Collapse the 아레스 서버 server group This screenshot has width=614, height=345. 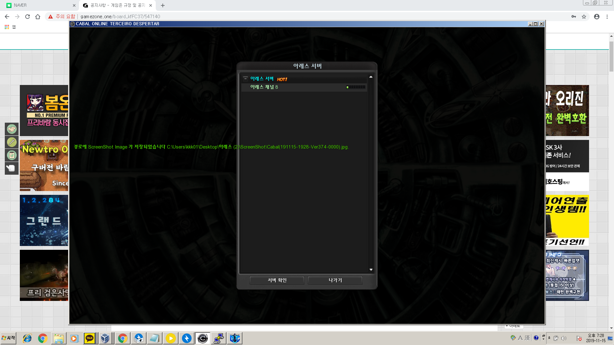(x=246, y=79)
